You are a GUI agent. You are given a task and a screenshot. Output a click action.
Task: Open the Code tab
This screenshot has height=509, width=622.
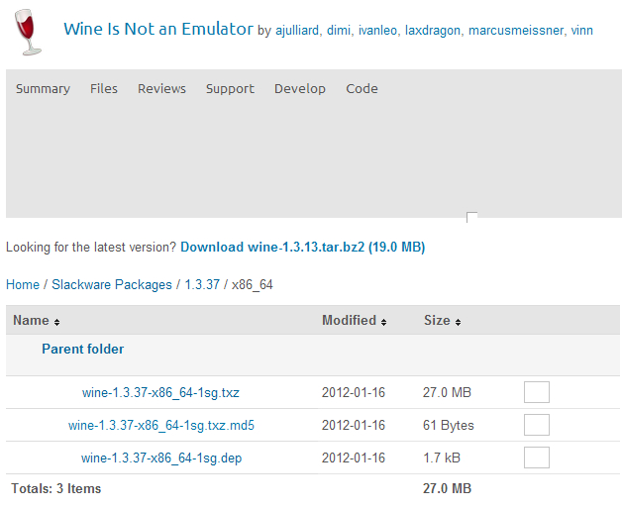[x=362, y=88]
